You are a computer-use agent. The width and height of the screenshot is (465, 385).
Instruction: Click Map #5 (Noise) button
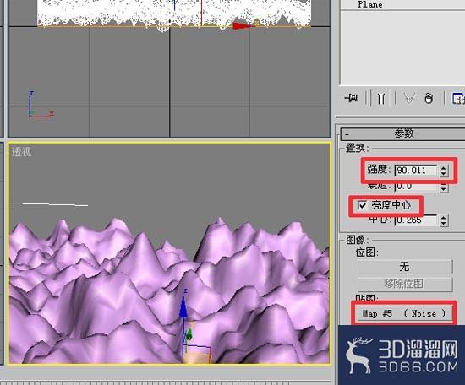tap(404, 313)
